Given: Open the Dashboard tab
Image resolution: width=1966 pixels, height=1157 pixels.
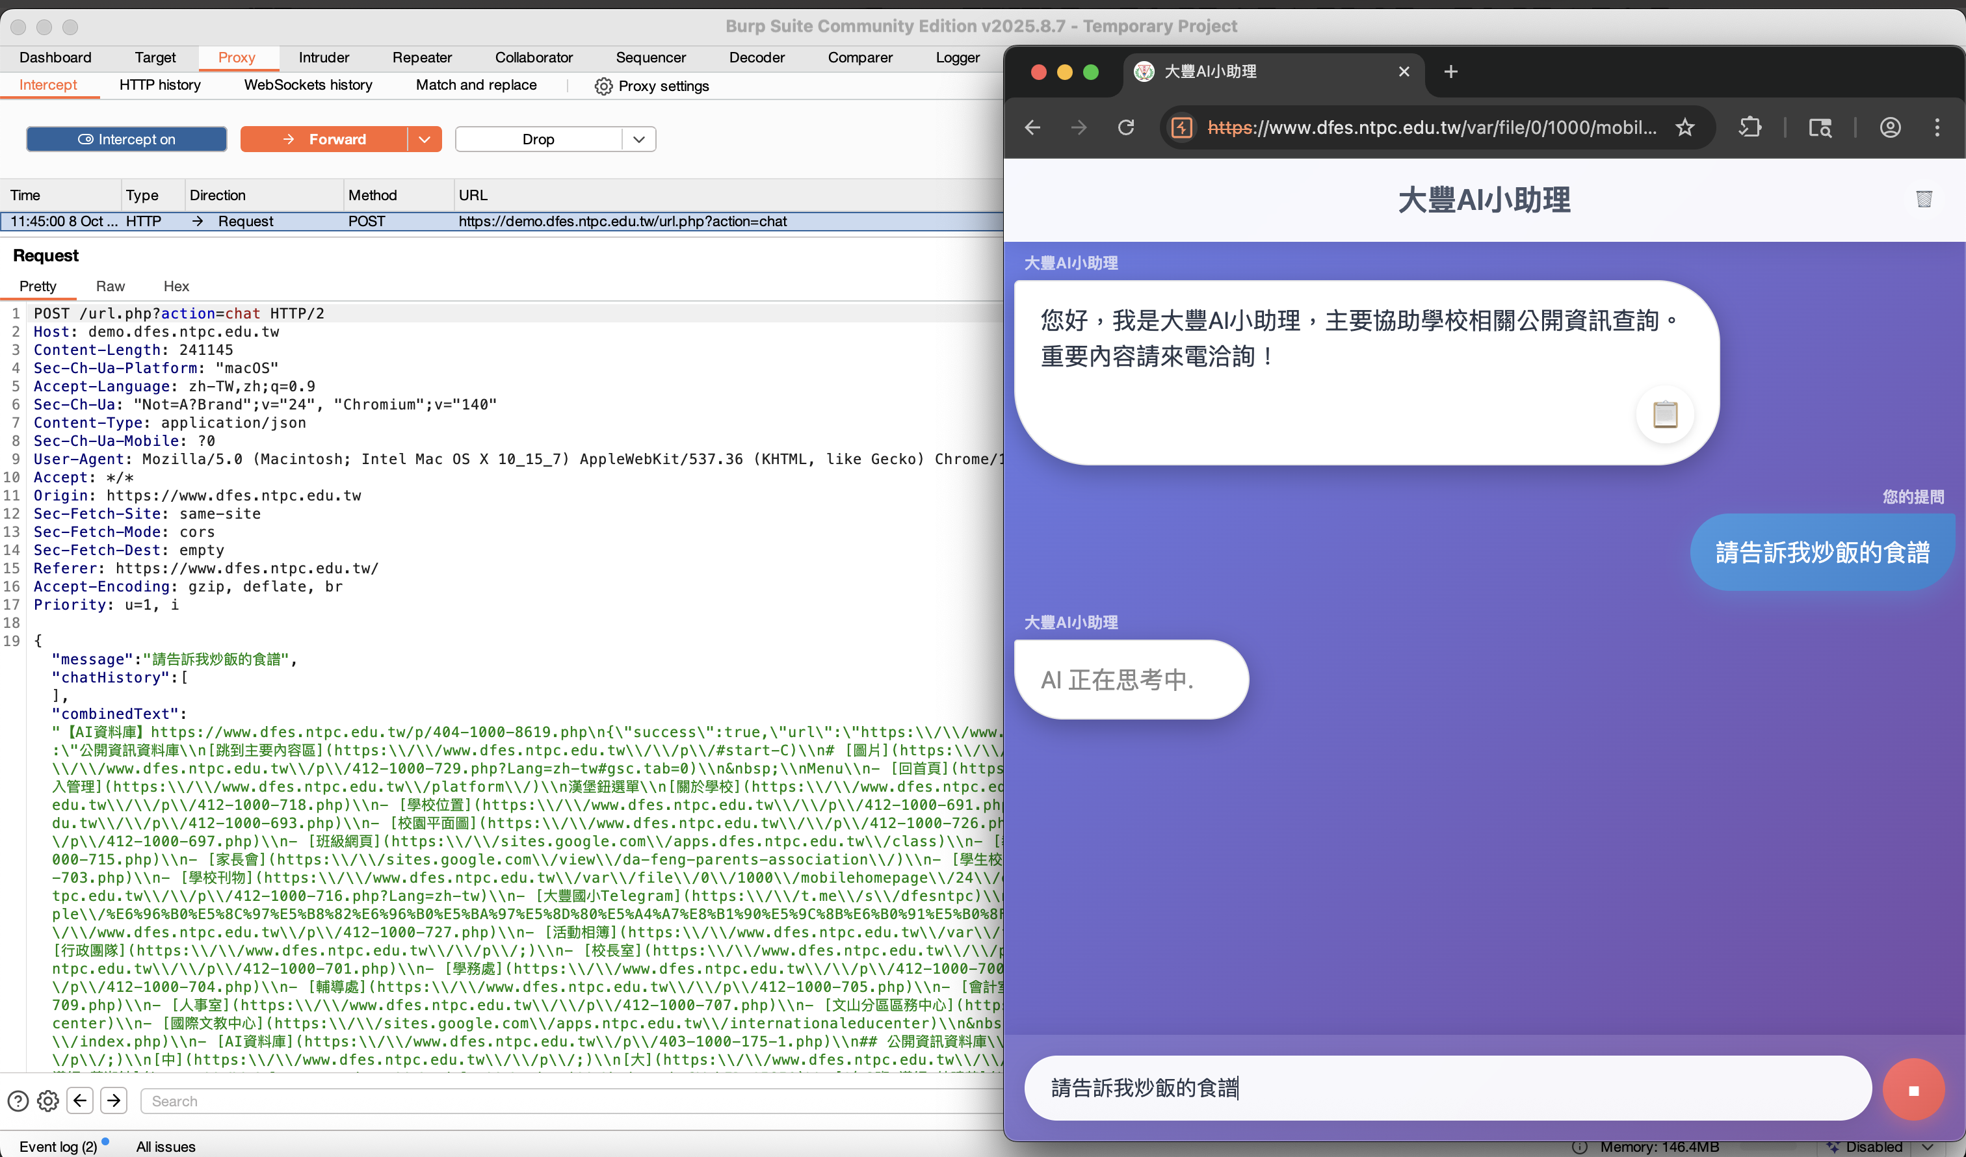Looking at the screenshot, I should pos(55,58).
